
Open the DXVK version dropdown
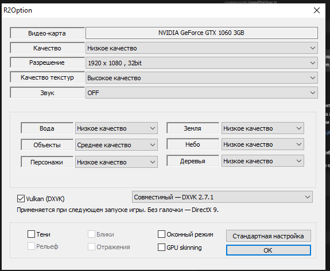tap(222, 197)
